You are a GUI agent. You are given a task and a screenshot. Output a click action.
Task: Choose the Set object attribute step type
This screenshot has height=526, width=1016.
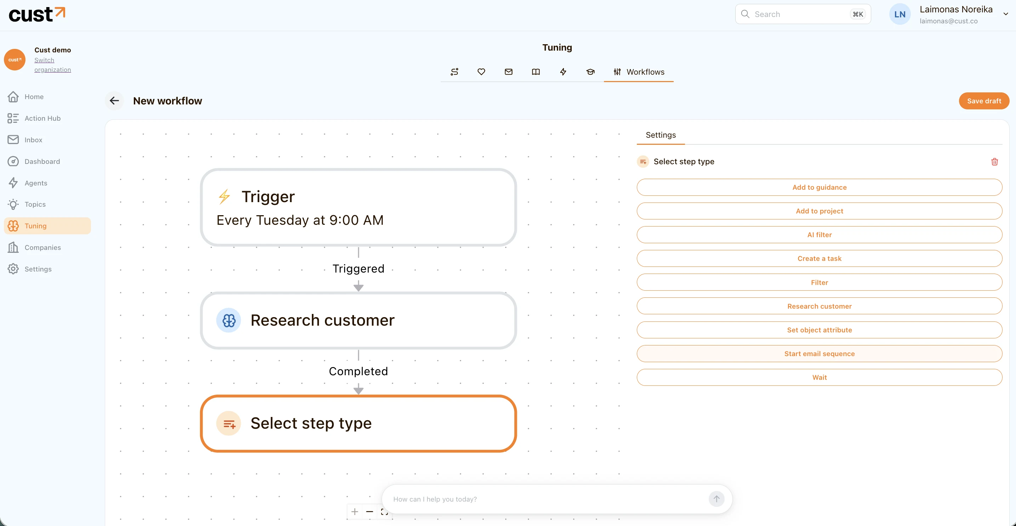pos(819,330)
